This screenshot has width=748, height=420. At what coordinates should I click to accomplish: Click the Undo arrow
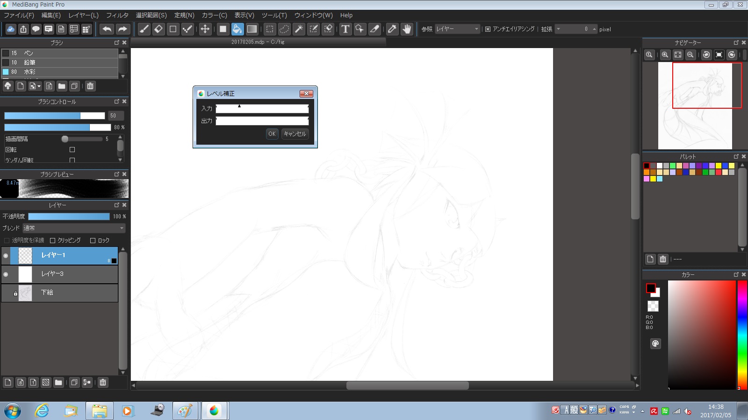click(x=107, y=29)
